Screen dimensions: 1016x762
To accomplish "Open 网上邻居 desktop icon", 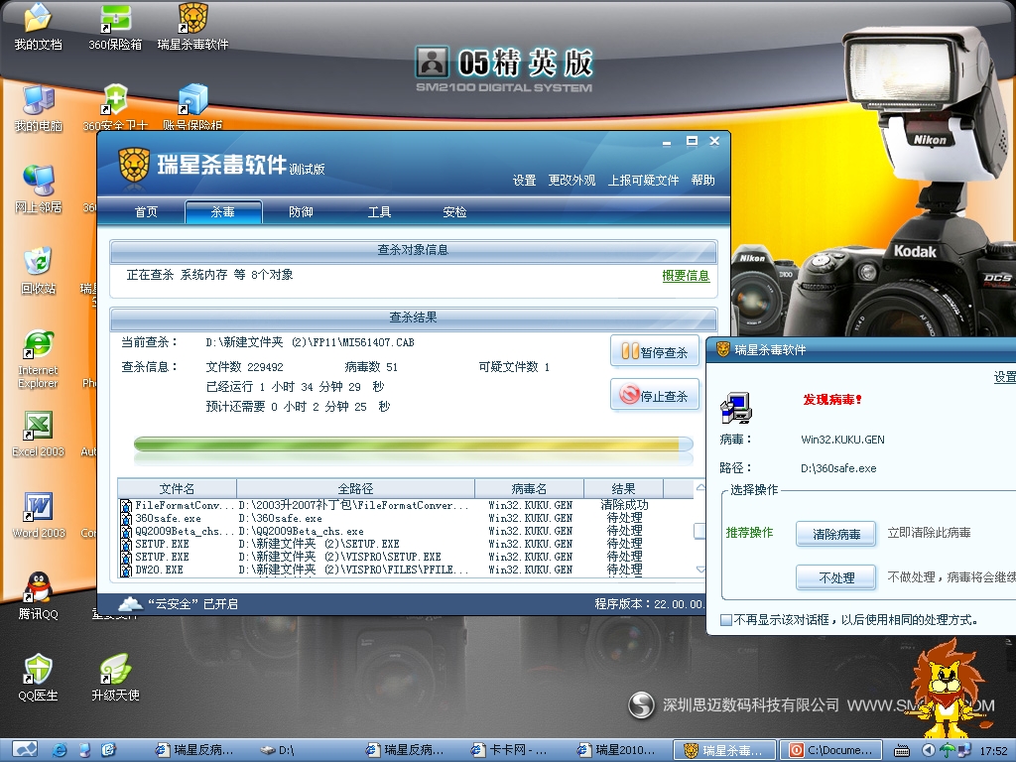I will [38, 190].
